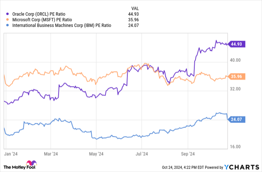Click the purple 44.93 end value tag
The width and height of the screenshot is (262, 172).
[x=236, y=44]
